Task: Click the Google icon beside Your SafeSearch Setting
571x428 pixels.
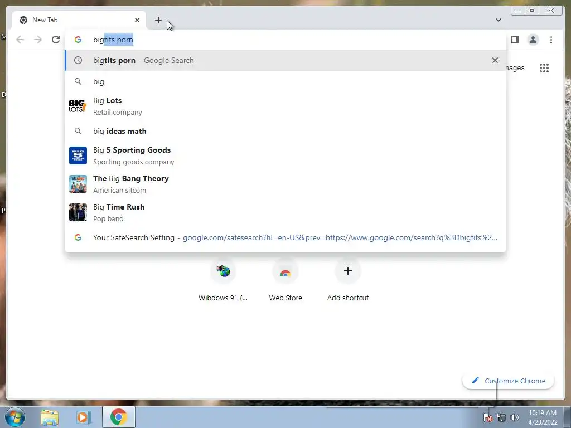Action: [78, 237]
